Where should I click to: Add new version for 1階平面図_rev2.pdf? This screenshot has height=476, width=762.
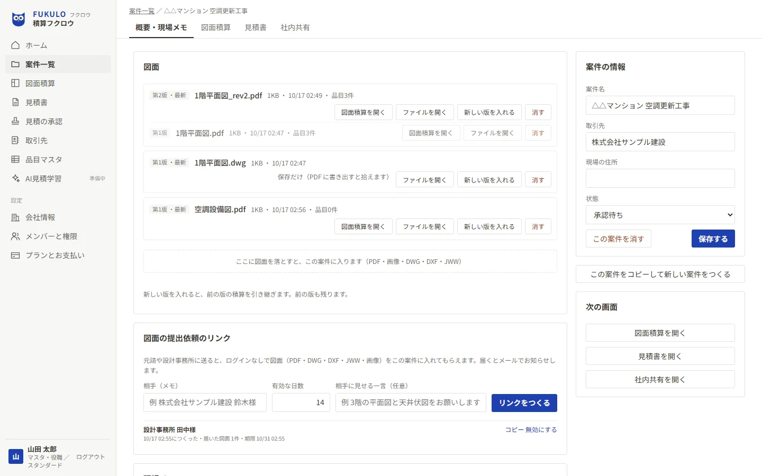click(x=489, y=112)
